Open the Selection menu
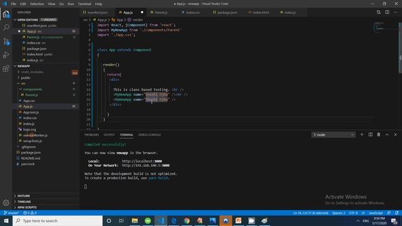402x226 pixels. pyautogui.click(x=37, y=4)
